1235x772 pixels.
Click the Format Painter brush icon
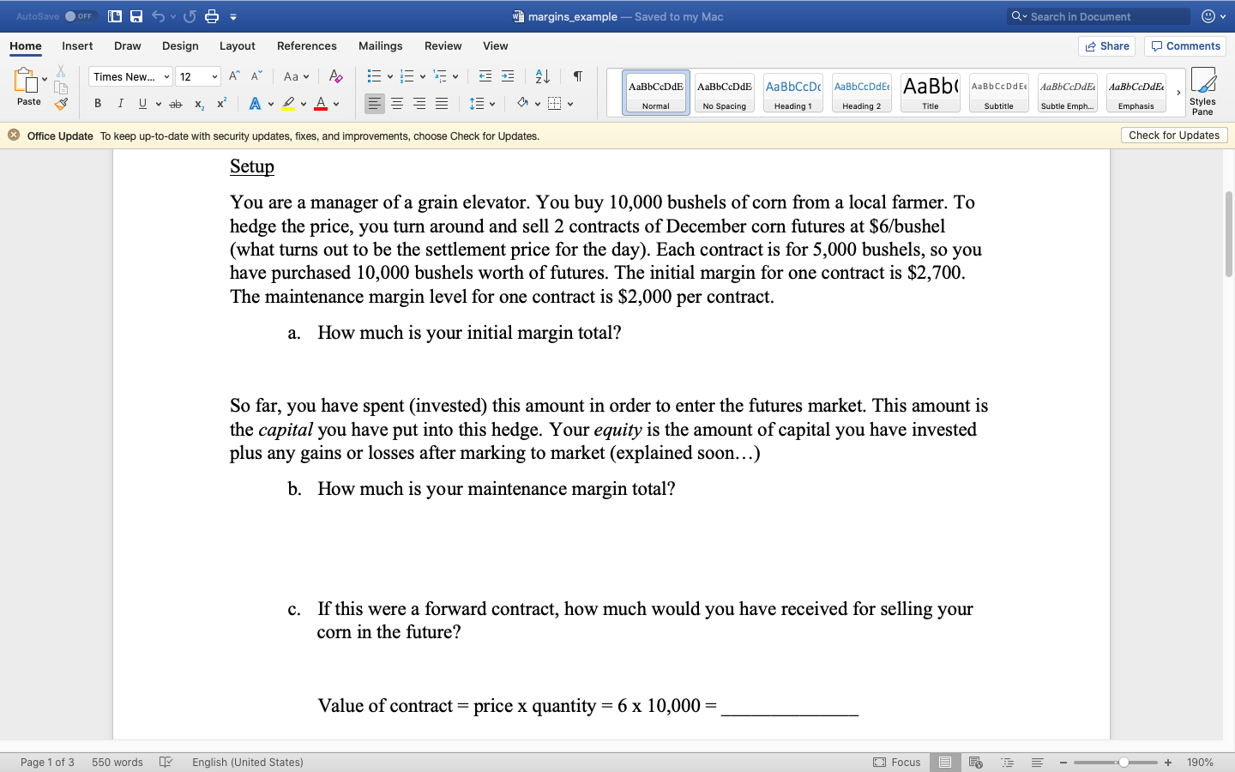(61, 104)
